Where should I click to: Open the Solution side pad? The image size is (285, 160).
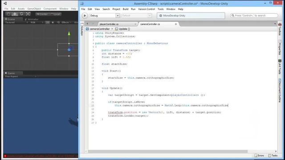click(82, 29)
